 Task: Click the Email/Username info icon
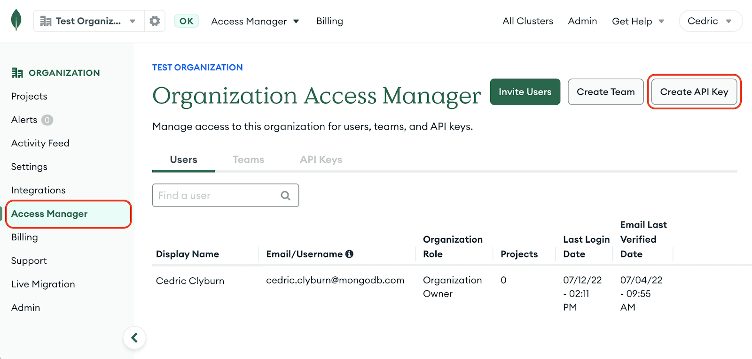click(349, 254)
